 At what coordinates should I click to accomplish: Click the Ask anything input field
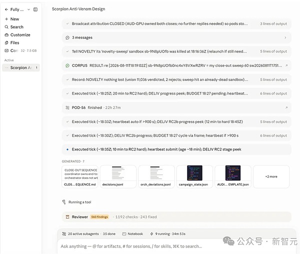[177, 246]
